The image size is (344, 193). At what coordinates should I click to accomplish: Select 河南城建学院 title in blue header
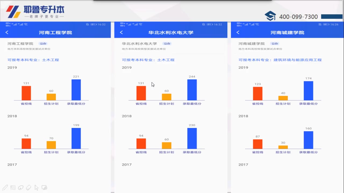click(x=287, y=33)
